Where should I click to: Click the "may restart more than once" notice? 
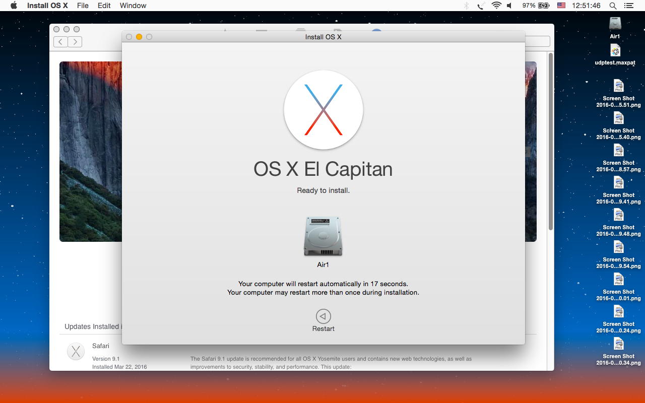click(323, 292)
